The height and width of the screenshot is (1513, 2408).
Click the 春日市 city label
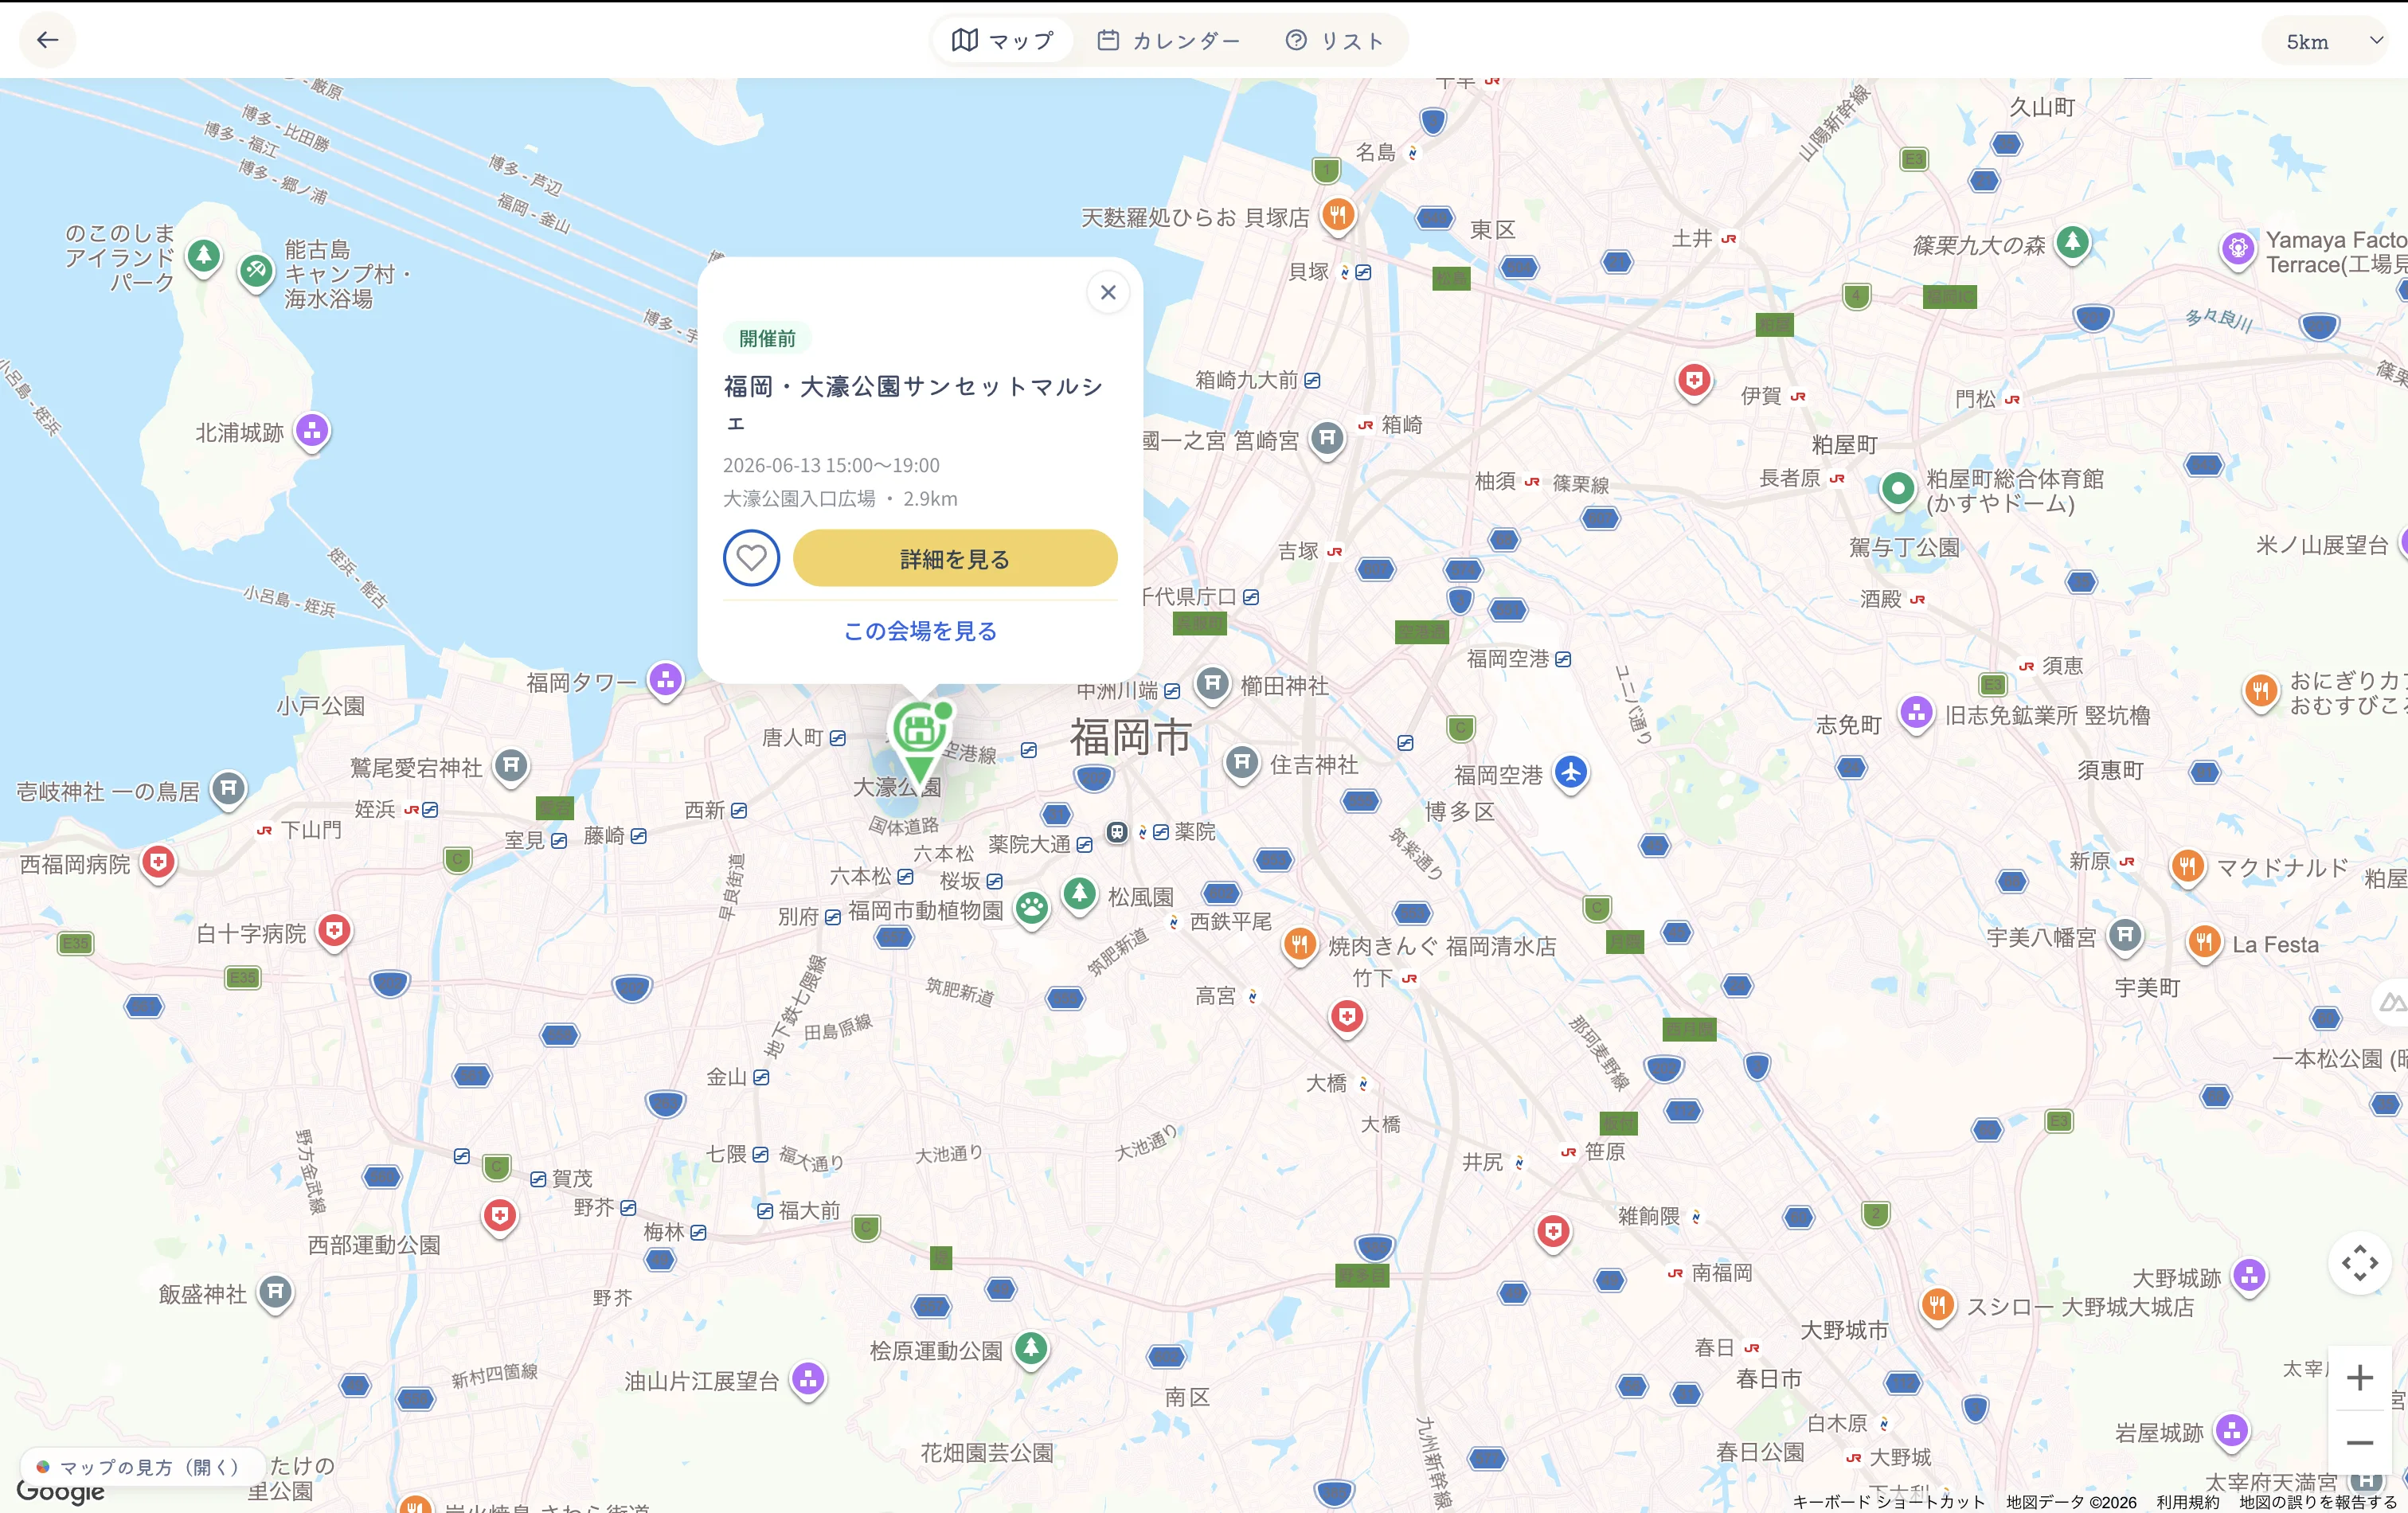pos(1769,1378)
